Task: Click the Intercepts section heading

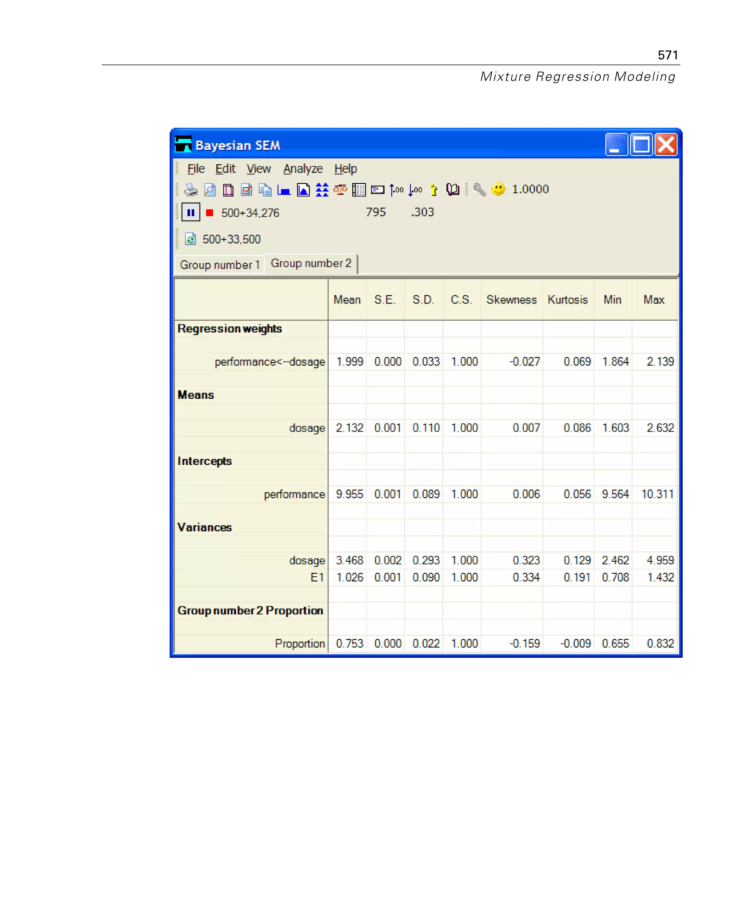Action: (x=204, y=461)
